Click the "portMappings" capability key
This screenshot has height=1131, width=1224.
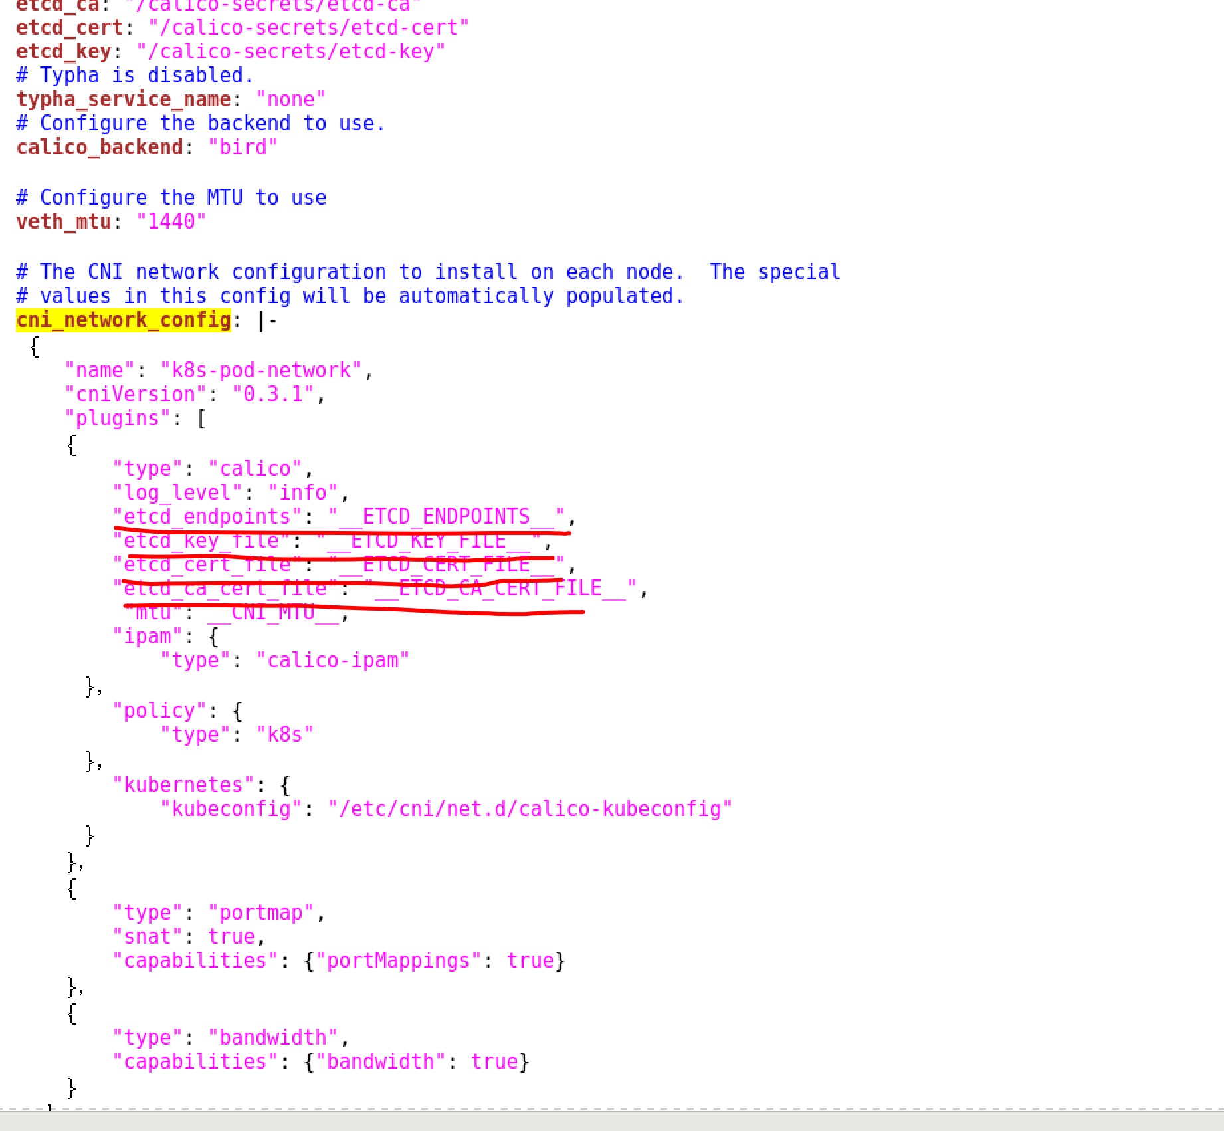pos(399,961)
